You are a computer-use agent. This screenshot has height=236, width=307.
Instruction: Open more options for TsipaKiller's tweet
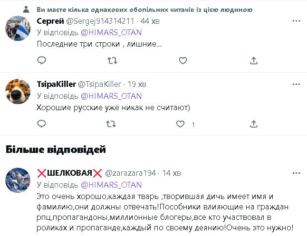[296, 85]
